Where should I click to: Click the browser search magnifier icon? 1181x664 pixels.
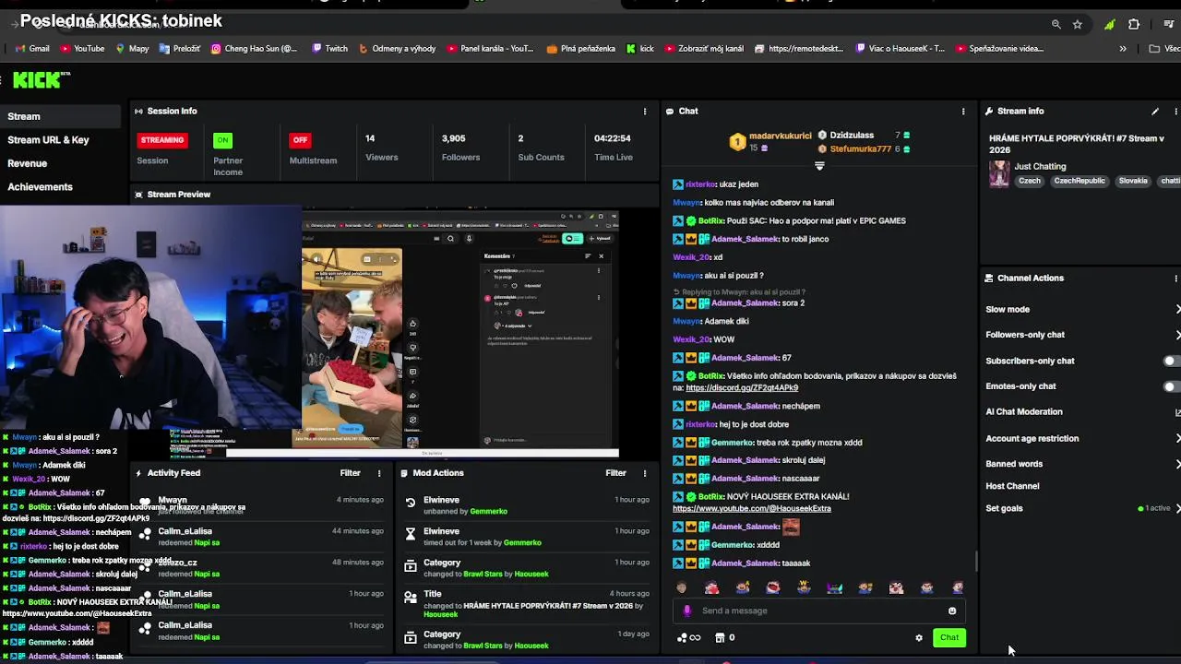(x=1056, y=24)
